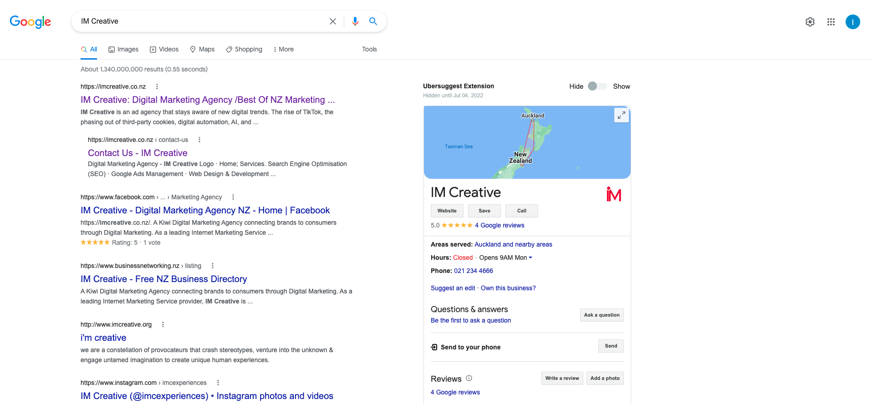The image size is (872, 404).
Task: Open IM Creative Digital Marketing Agency result
Action: pos(208,100)
